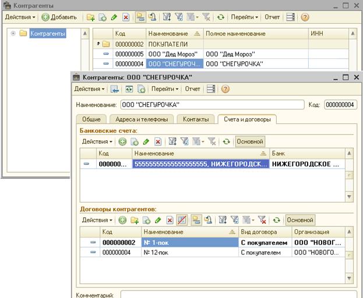The image size is (363, 298).
Task: Expand the Контрагенты tree node
Action: pos(13,34)
